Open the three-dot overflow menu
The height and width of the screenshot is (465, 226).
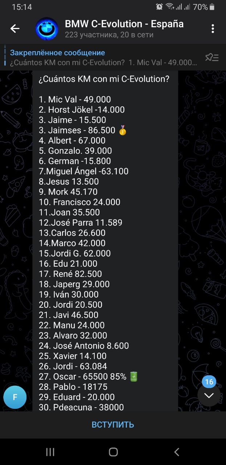[x=213, y=29]
